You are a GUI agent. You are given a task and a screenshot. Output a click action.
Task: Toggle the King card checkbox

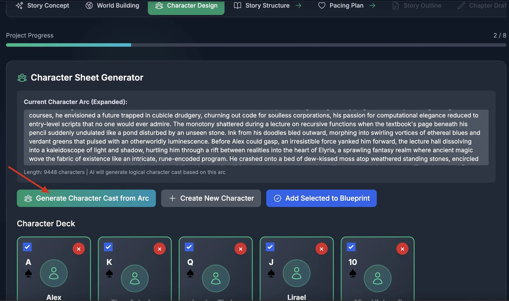[x=108, y=247]
